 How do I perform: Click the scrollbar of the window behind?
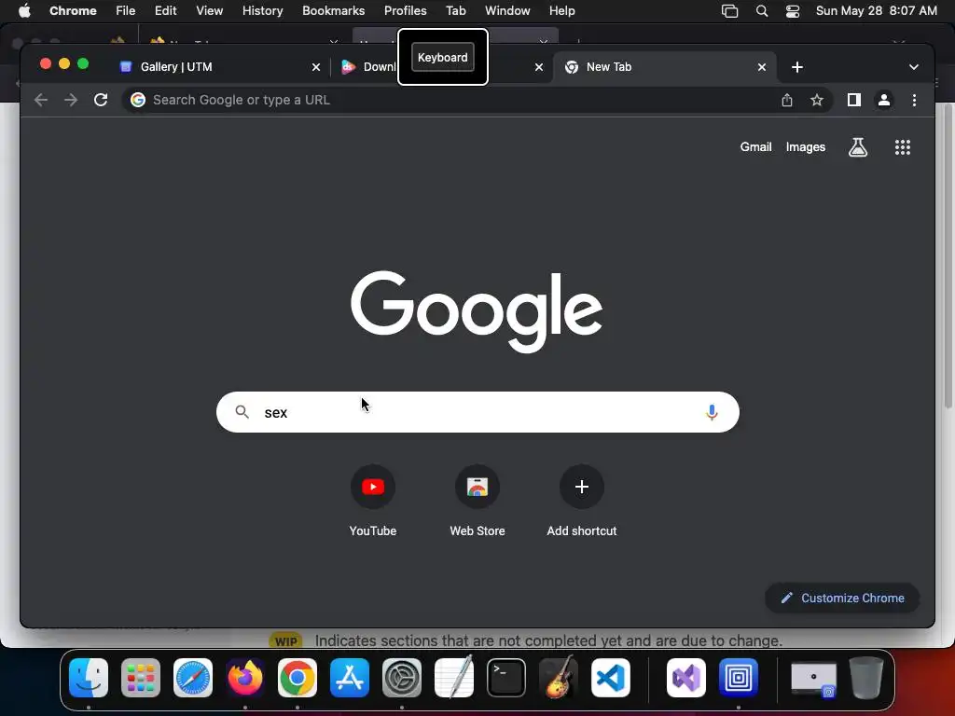(948, 255)
